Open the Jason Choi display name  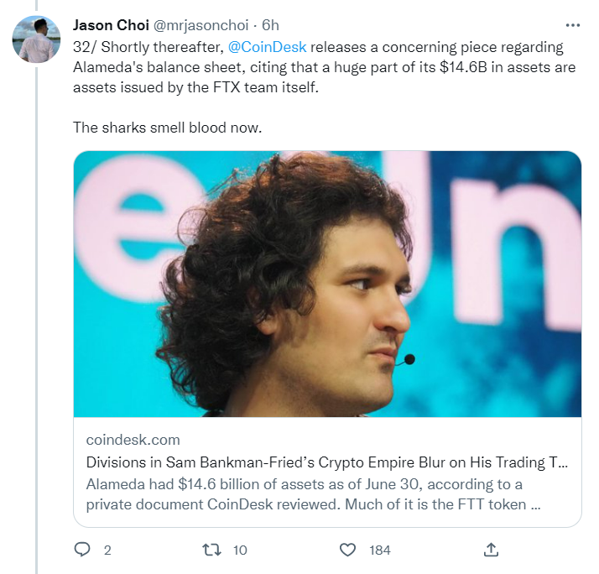[112, 25]
